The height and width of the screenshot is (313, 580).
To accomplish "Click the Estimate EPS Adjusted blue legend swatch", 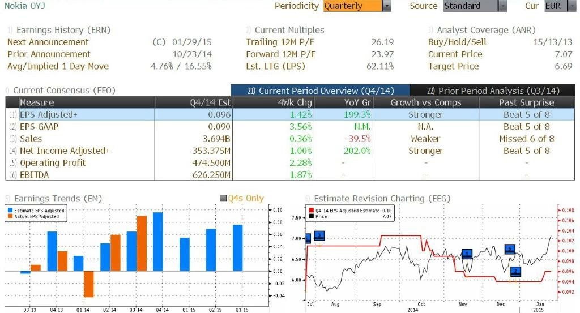I will (10, 210).
